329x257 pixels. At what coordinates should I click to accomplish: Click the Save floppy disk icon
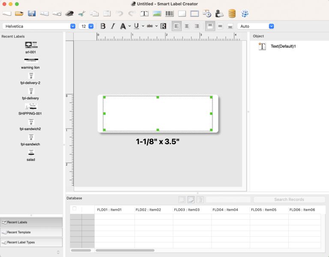click(32, 13)
